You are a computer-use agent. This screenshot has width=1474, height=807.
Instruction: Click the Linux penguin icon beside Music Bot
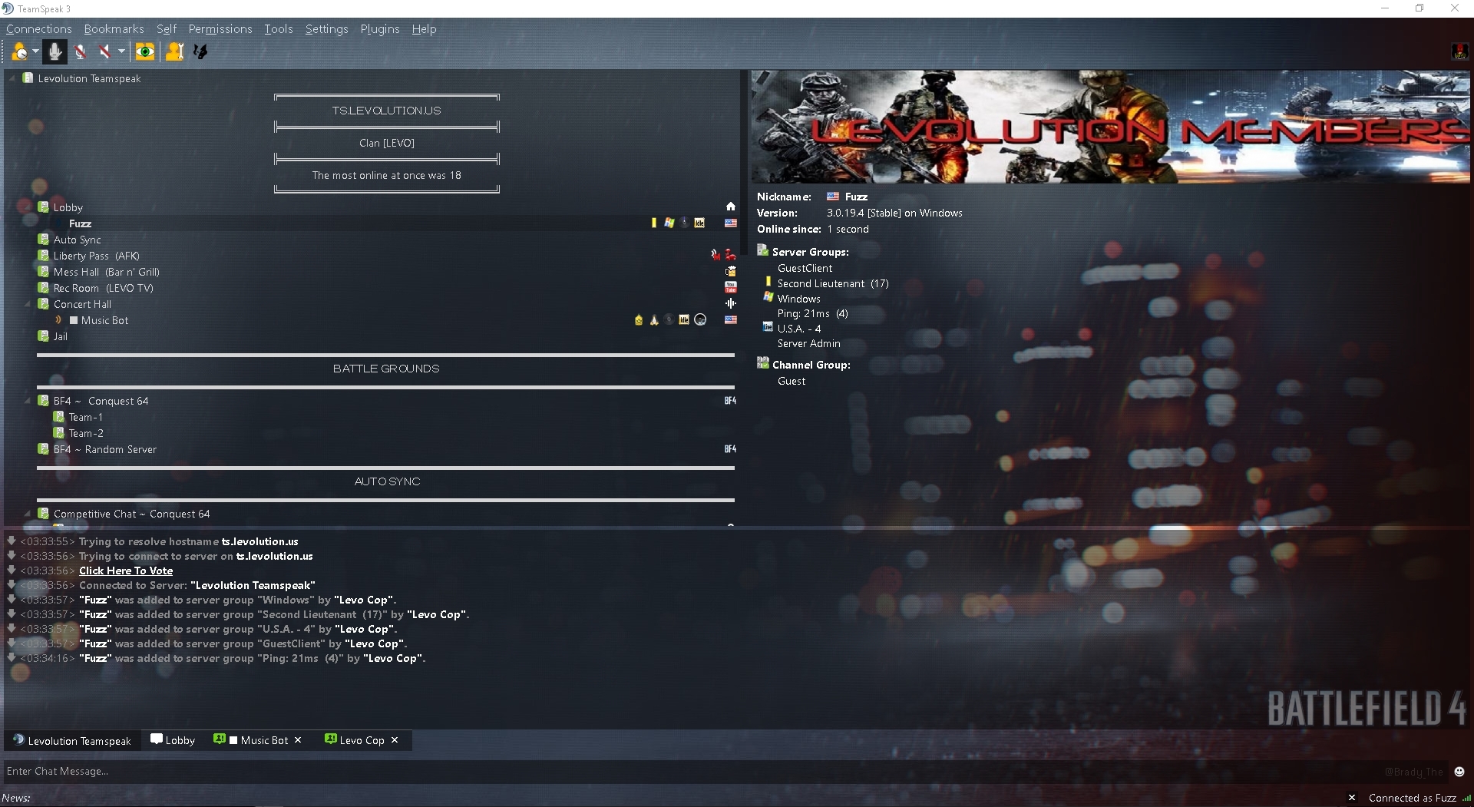(654, 319)
